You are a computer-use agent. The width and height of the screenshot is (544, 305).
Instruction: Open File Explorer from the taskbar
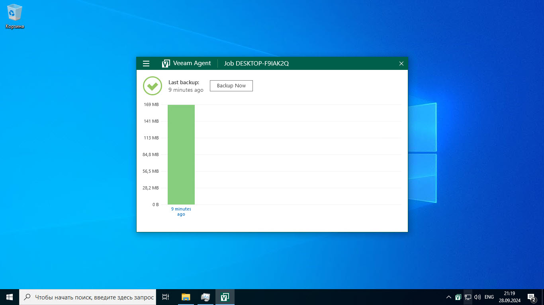pos(186,297)
